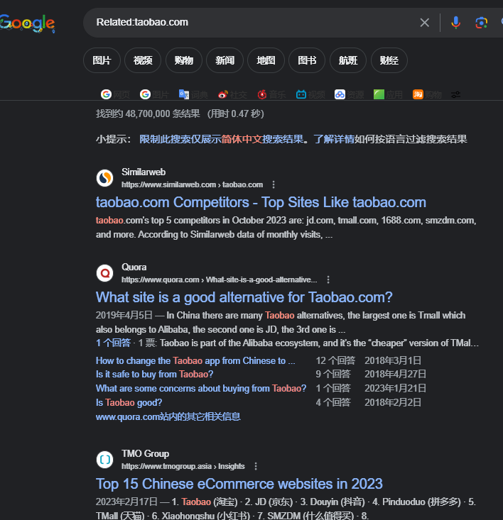This screenshot has width=503, height=520.
Task: Open Google Lens image search
Action: [481, 23]
